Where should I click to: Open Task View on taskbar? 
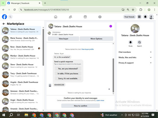point(19,115)
